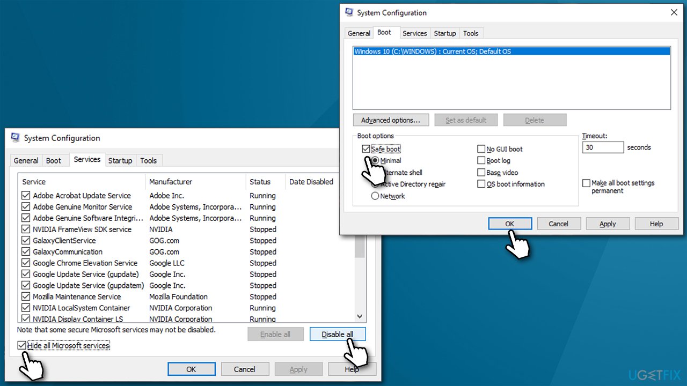The width and height of the screenshot is (687, 386).
Task: Enable the Boot log option
Action: coord(481,160)
